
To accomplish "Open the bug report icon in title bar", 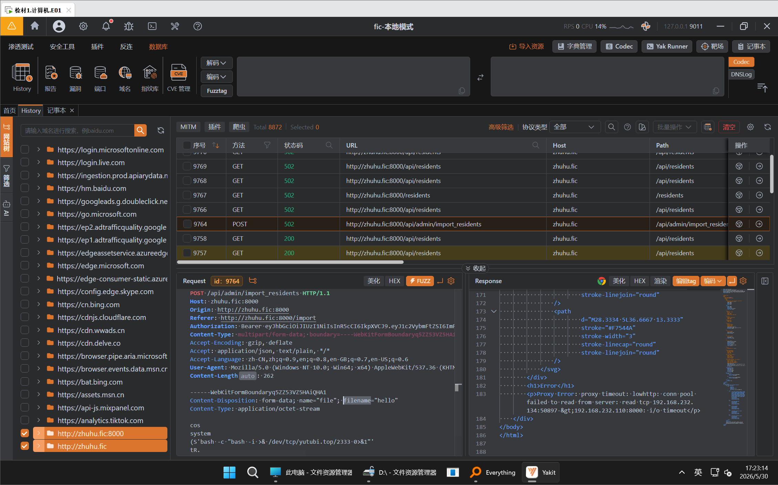I will tap(129, 26).
